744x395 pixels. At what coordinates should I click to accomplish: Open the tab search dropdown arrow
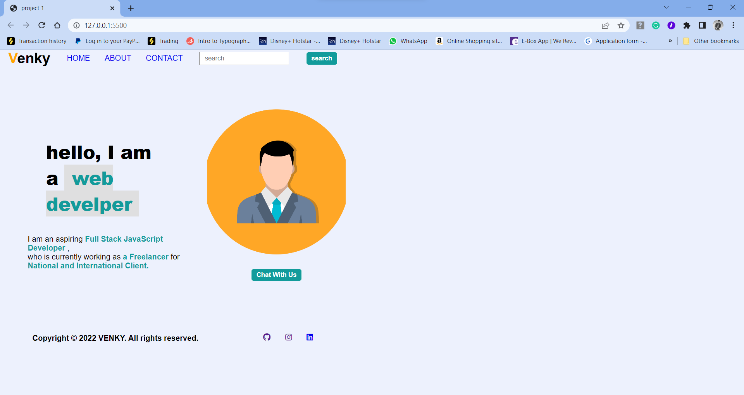click(x=666, y=7)
